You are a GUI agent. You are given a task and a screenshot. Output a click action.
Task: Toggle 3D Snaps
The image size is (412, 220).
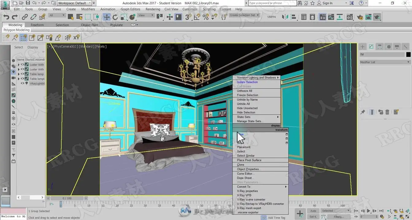pyautogui.click(x=188, y=17)
